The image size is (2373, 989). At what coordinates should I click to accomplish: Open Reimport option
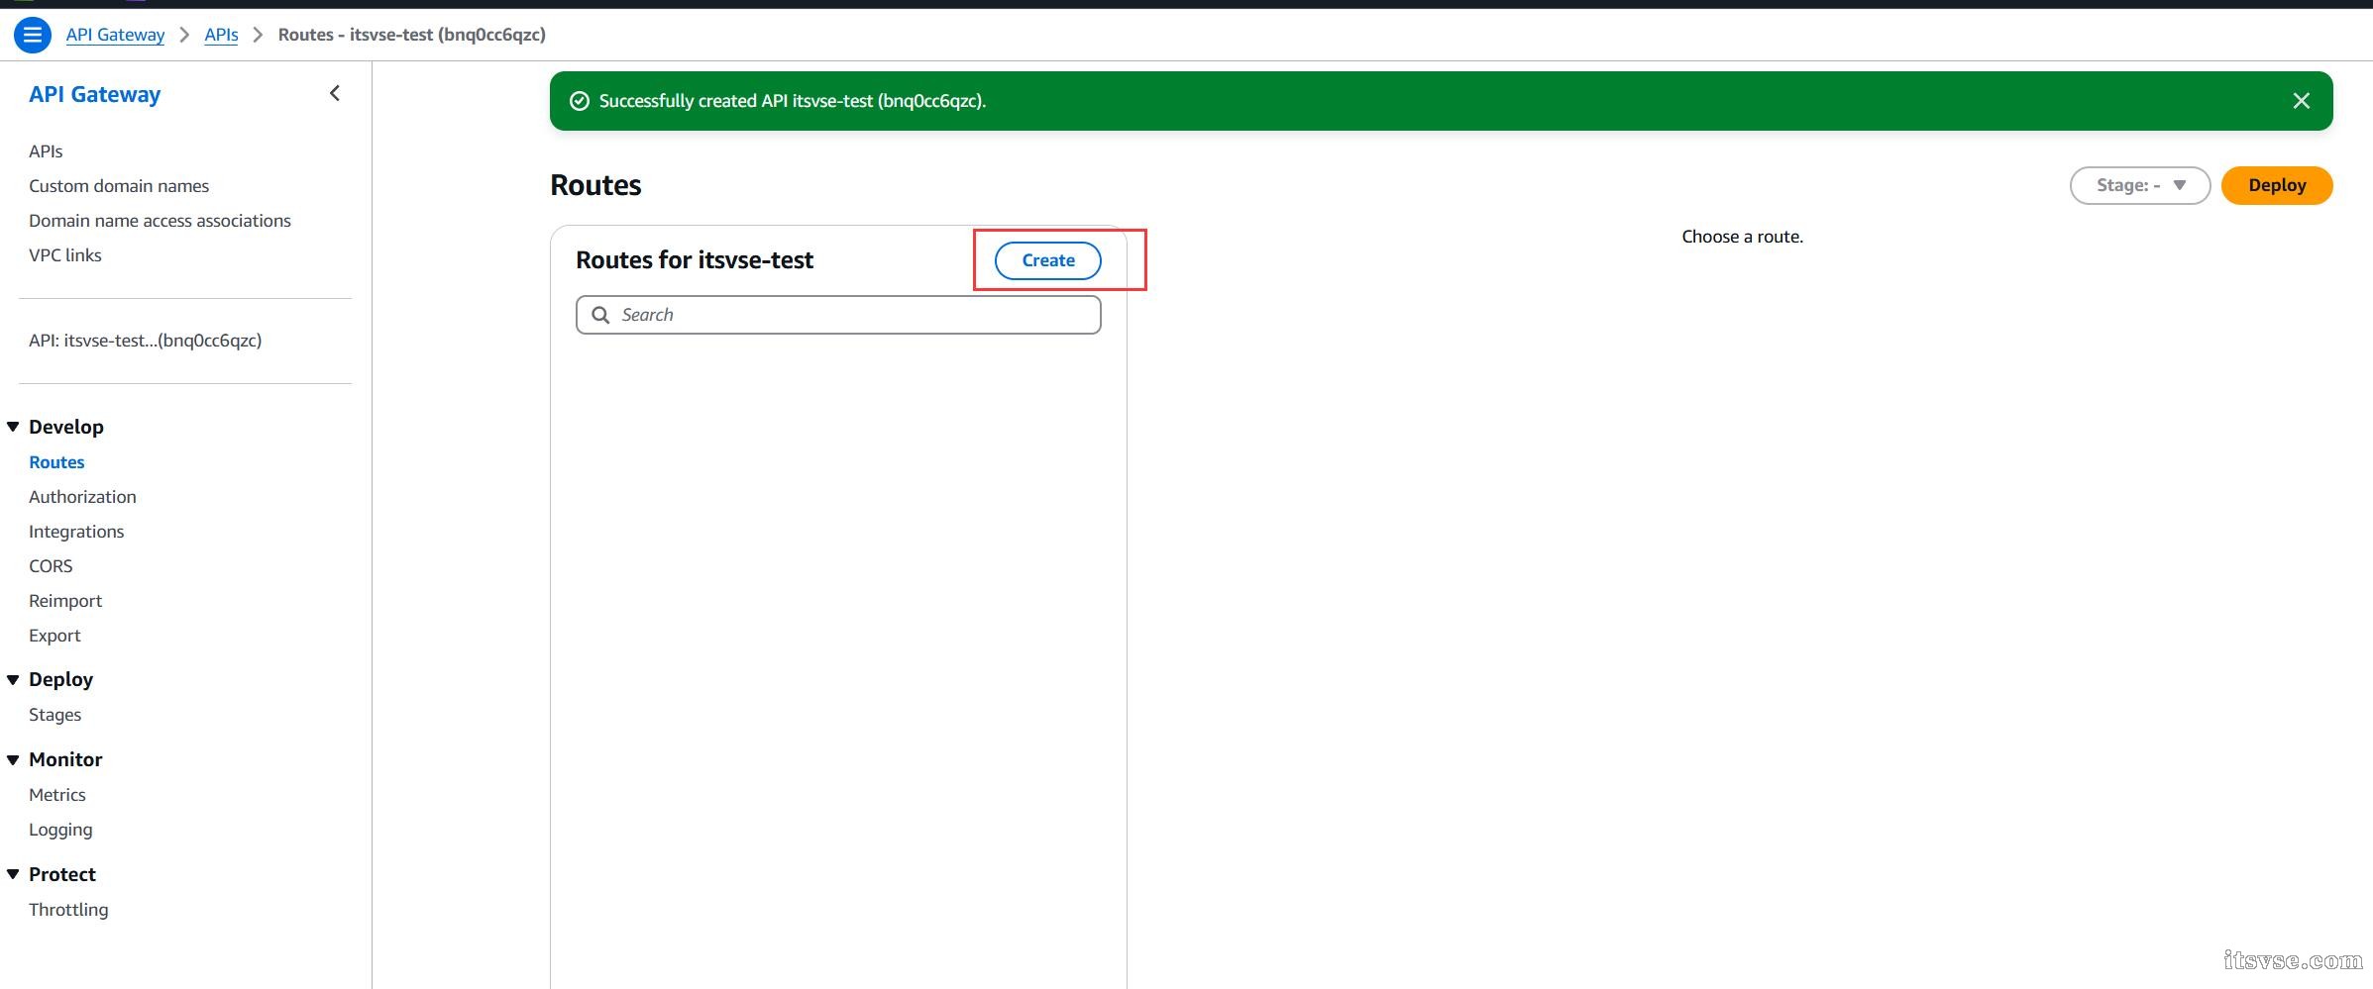65,601
